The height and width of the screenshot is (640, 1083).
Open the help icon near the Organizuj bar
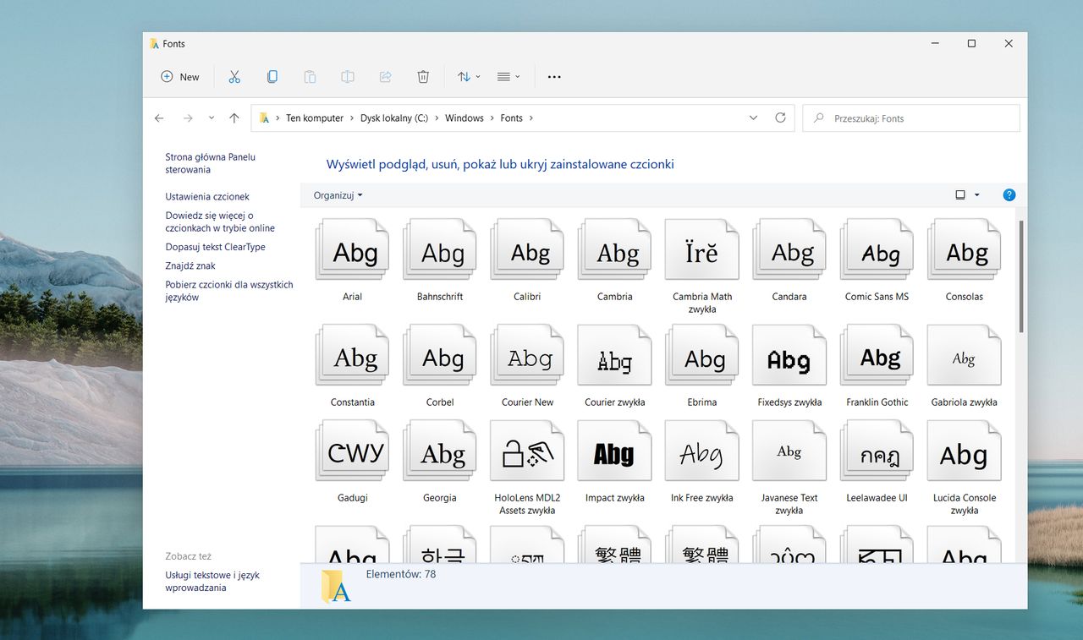click(1009, 194)
